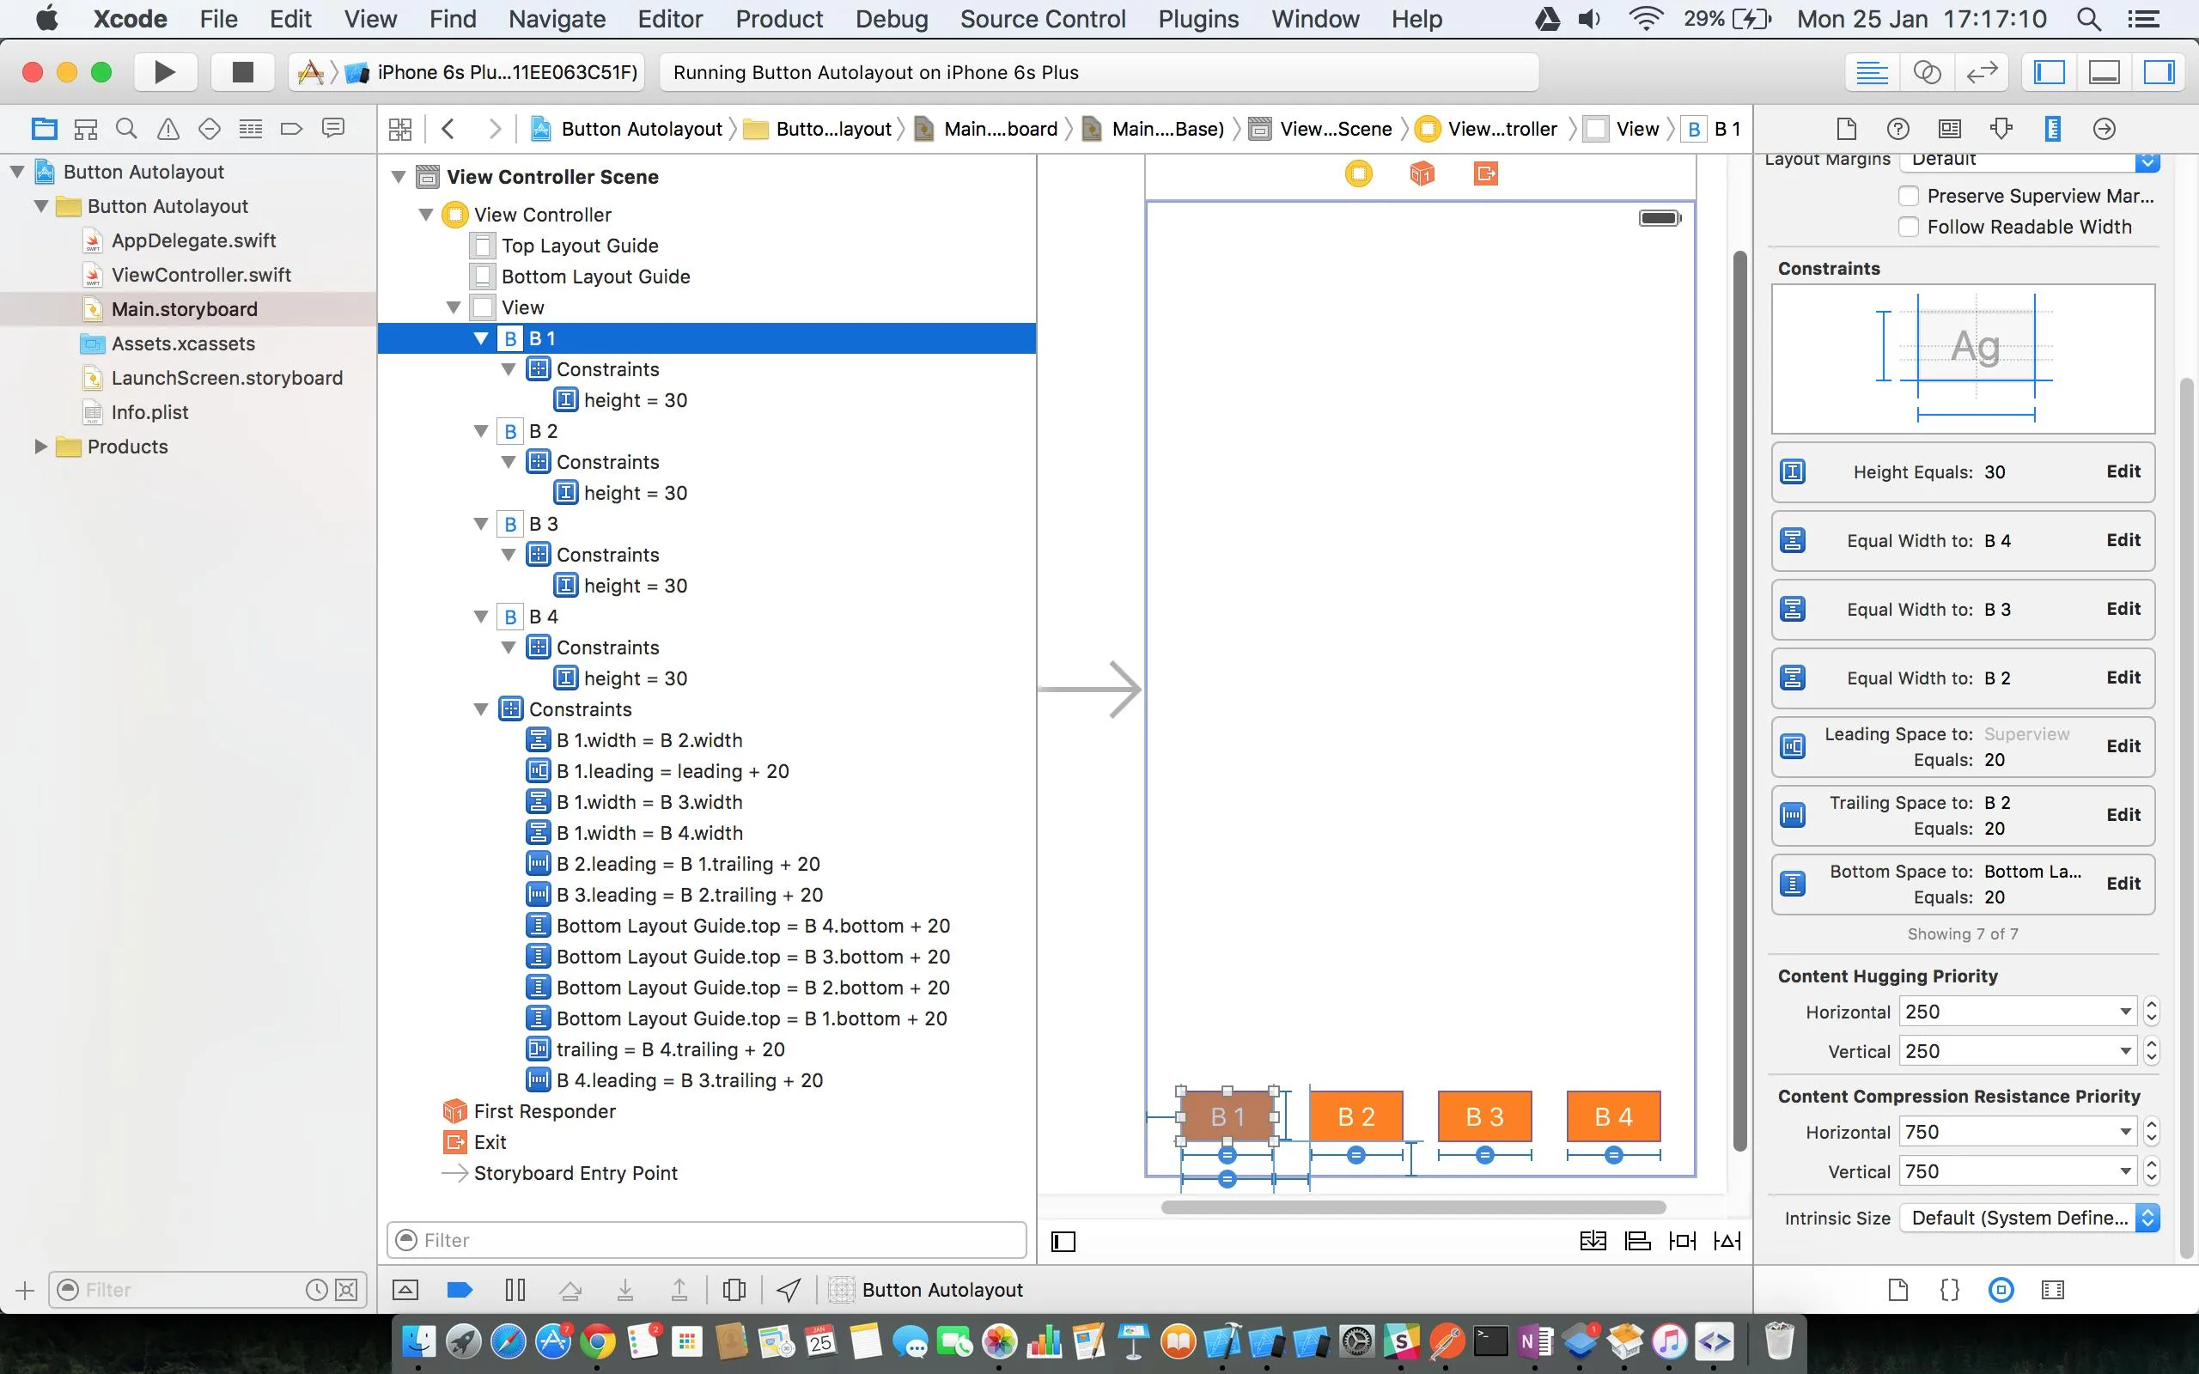The height and width of the screenshot is (1374, 2199).
Task: Open the Source Control menu
Action: pyautogui.click(x=1042, y=19)
